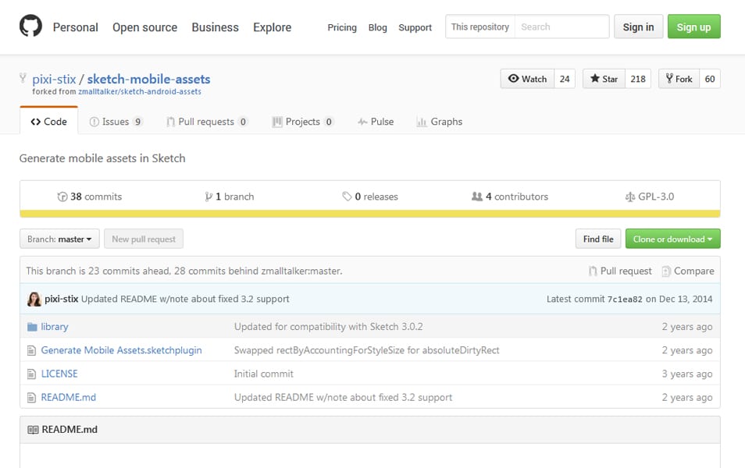
Task: Open Personal in top navigation
Action: [76, 27]
